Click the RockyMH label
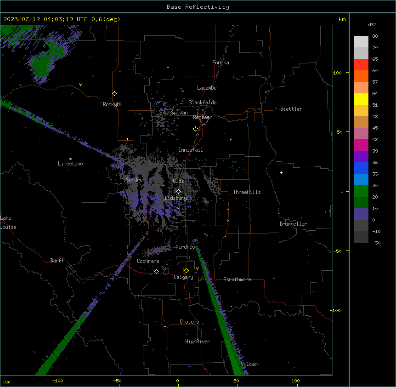 point(113,104)
